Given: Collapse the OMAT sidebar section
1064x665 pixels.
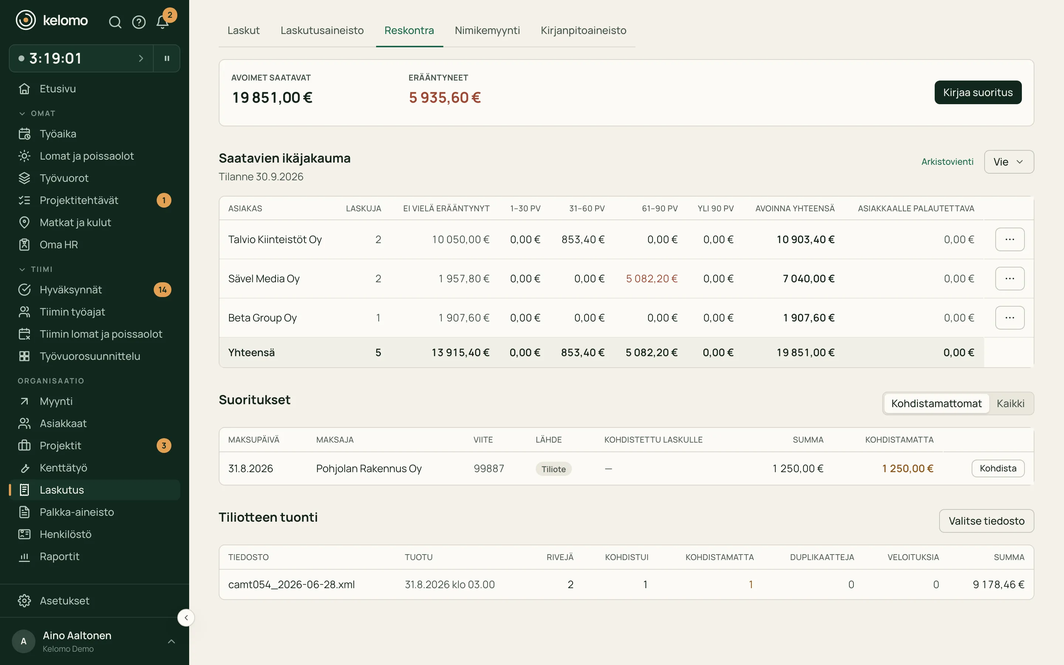Looking at the screenshot, I should tap(37, 113).
